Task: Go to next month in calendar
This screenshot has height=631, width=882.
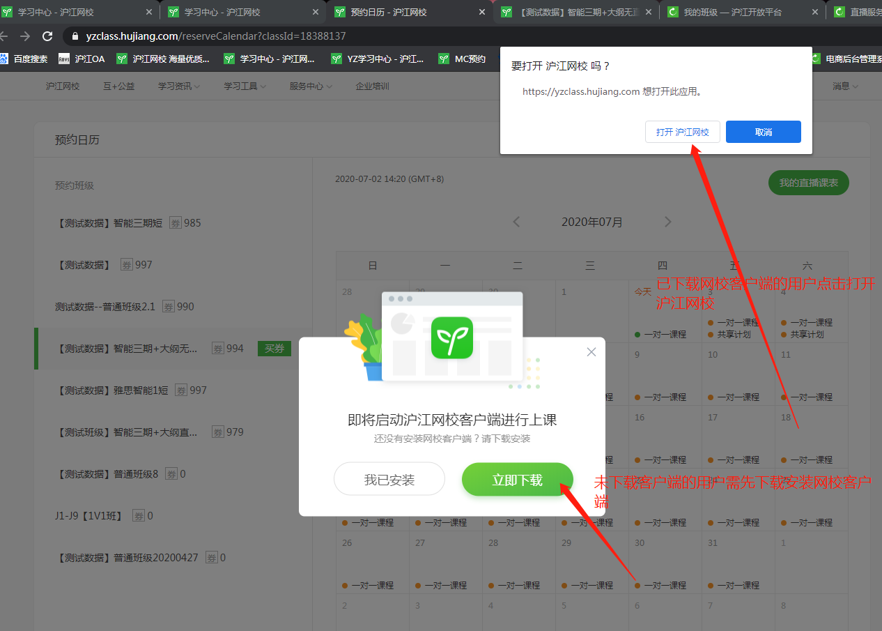Action: (667, 222)
